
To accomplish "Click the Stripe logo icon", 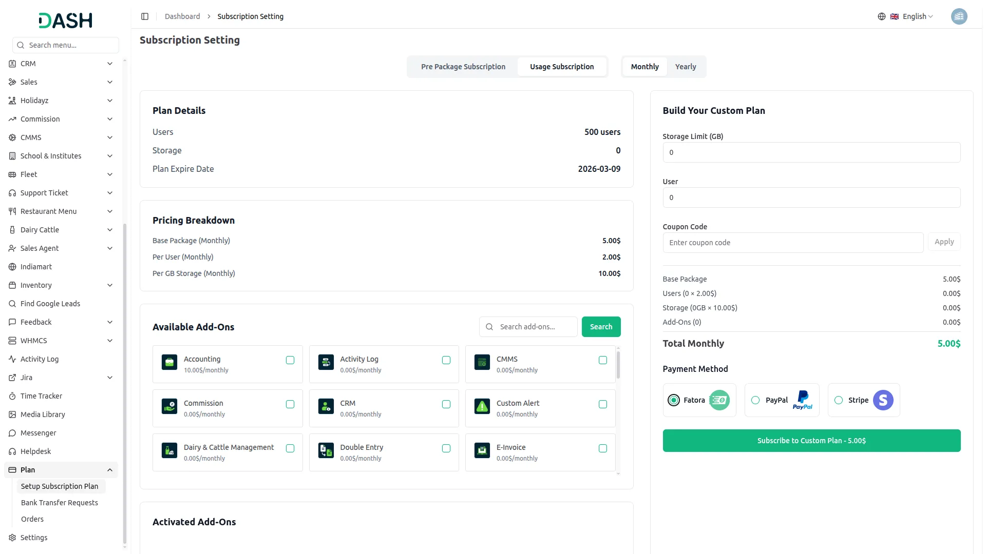I will pyautogui.click(x=883, y=400).
